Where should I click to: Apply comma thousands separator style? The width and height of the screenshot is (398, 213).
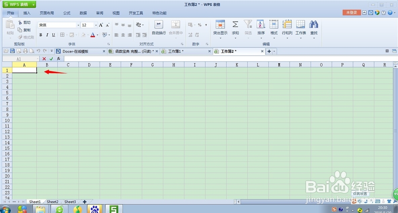(x=206, y=25)
